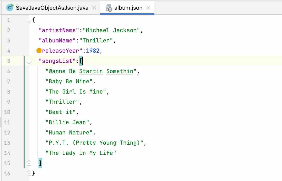Collapse the songsList array fold on line 5

pos(29,61)
